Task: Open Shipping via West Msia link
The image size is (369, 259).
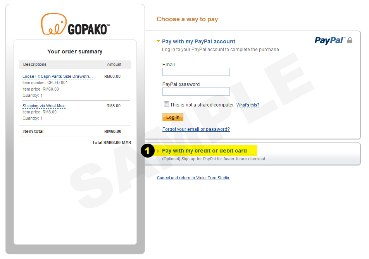Action: point(44,106)
